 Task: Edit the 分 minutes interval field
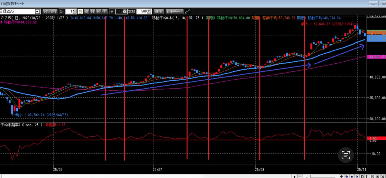point(121,12)
